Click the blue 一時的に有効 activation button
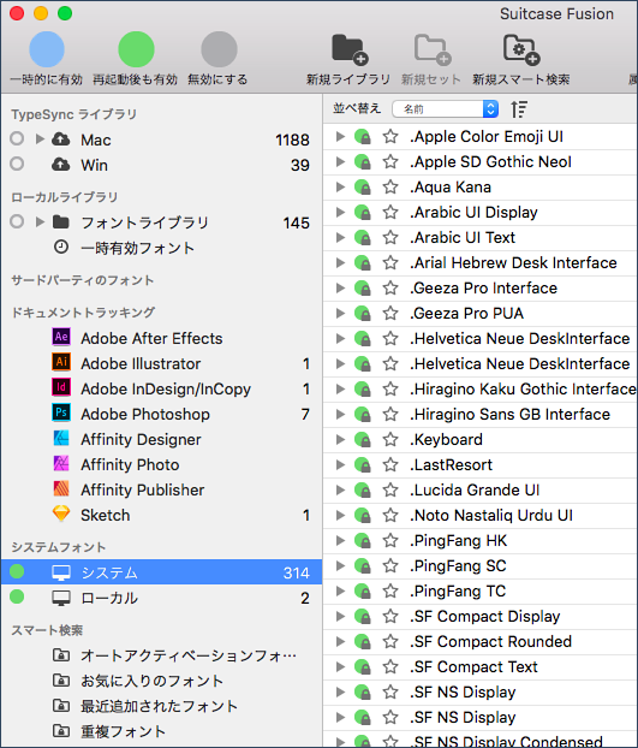The image size is (638, 748). tap(46, 49)
